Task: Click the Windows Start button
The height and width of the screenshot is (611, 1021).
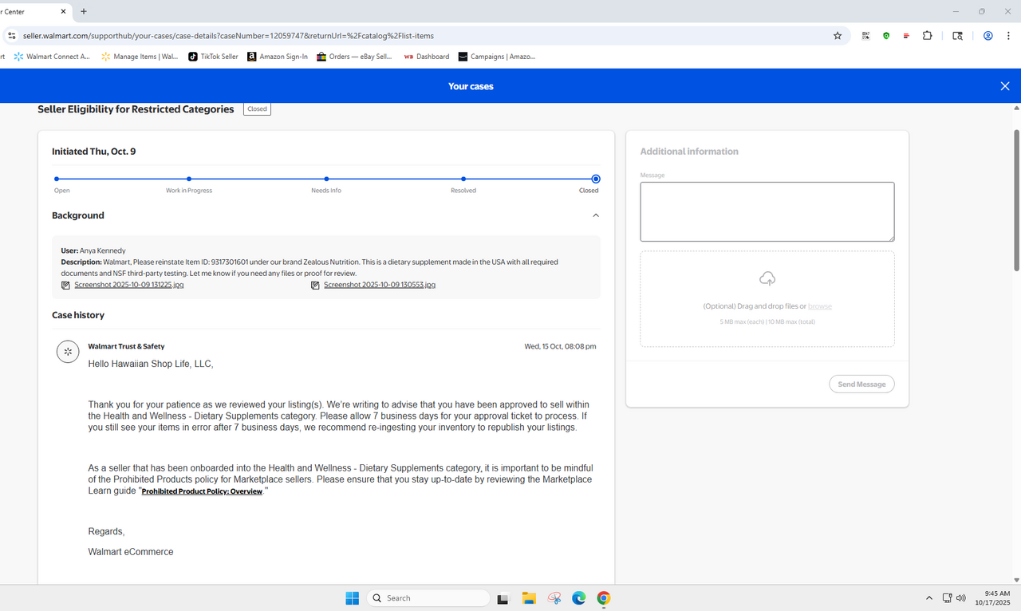Action: pyautogui.click(x=352, y=598)
